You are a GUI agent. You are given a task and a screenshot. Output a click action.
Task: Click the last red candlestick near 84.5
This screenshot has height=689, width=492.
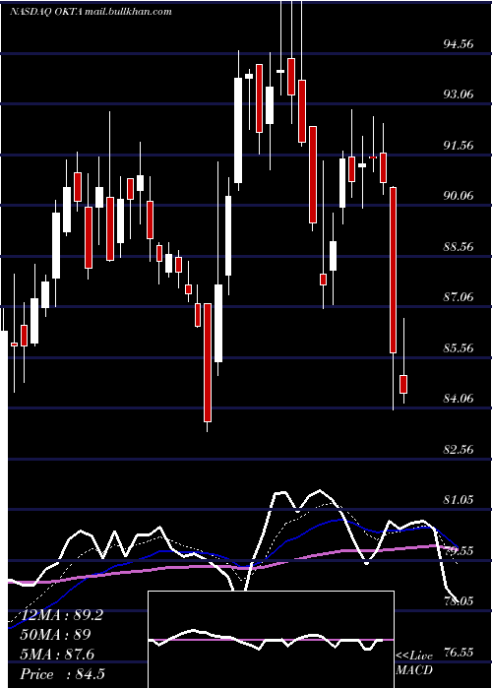[403, 384]
